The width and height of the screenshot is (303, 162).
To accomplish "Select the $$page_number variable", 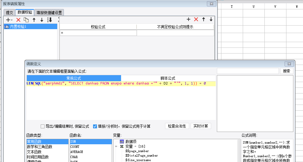I will [137, 151].
